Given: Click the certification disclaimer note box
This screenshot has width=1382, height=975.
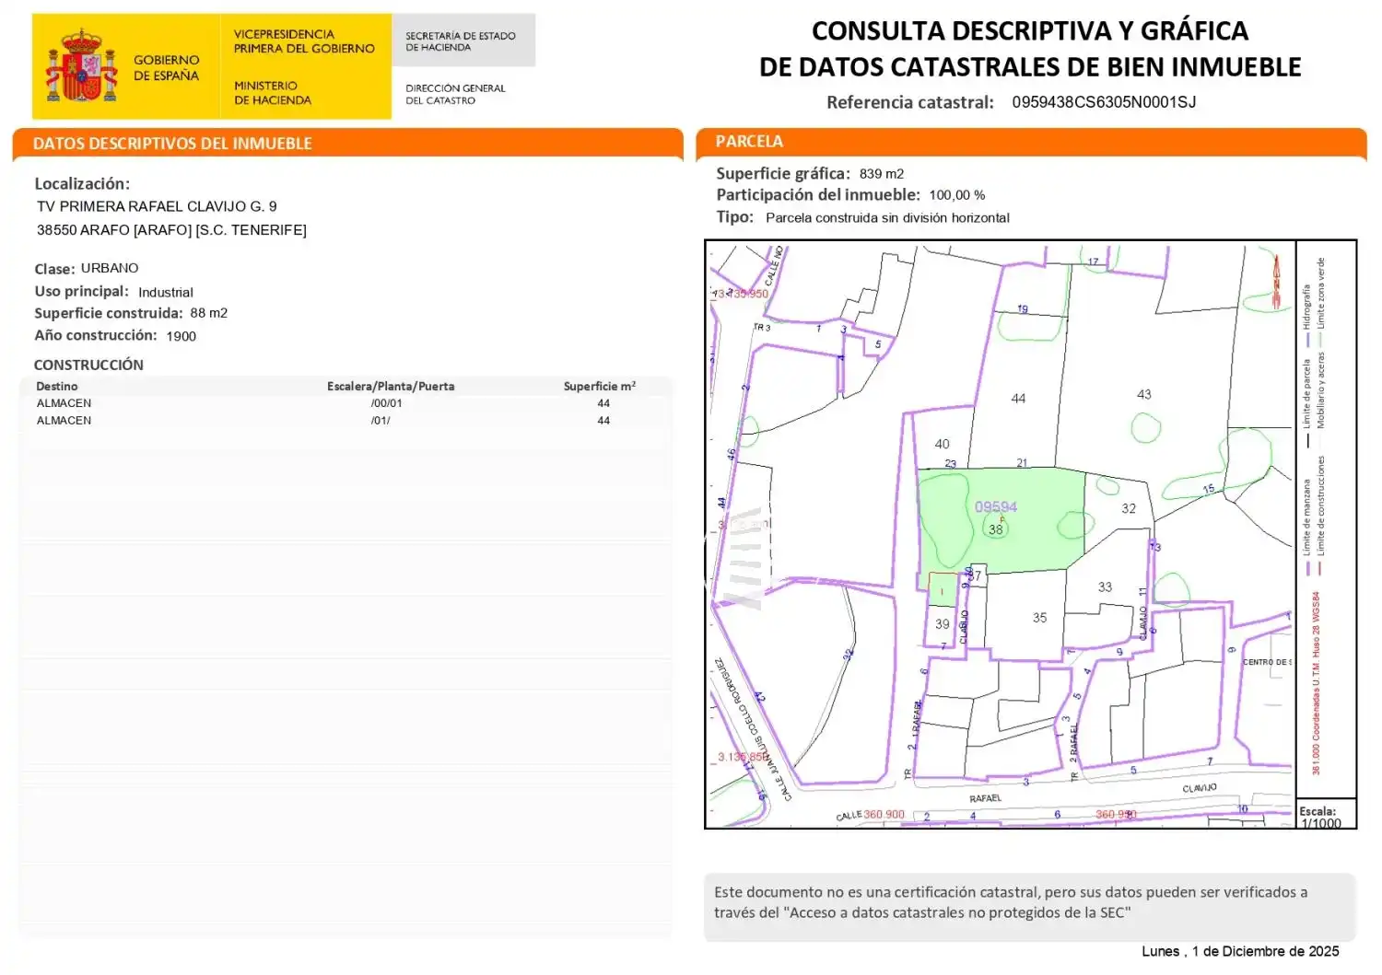Looking at the screenshot, I should click(x=1030, y=906).
